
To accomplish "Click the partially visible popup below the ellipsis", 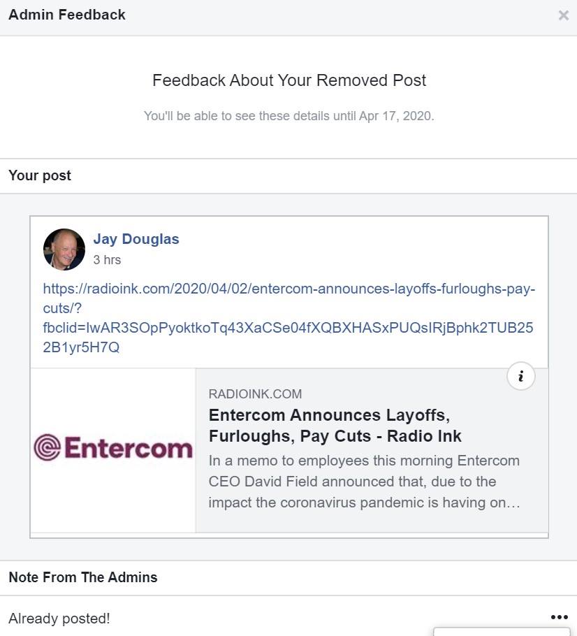I will pos(502,632).
